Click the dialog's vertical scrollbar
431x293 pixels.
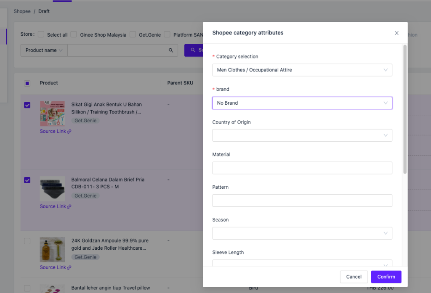(x=404, y=109)
